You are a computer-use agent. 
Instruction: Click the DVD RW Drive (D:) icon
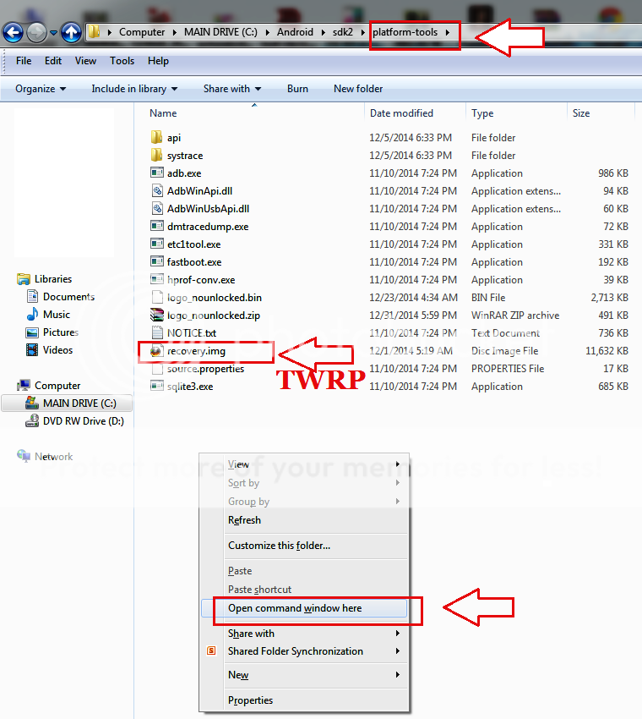click(x=32, y=421)
